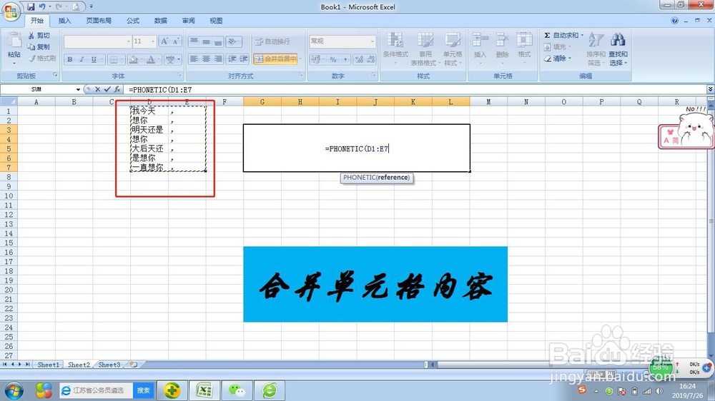Align text to the bottom
Screen dimensions: 715x401
click(218, 41)
